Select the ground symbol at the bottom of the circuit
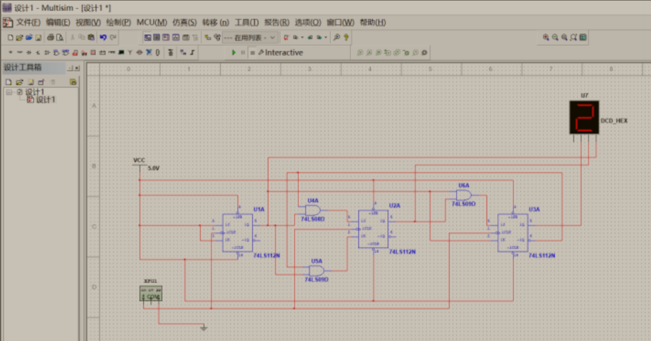The image size is (651, 341). point(203,328)
